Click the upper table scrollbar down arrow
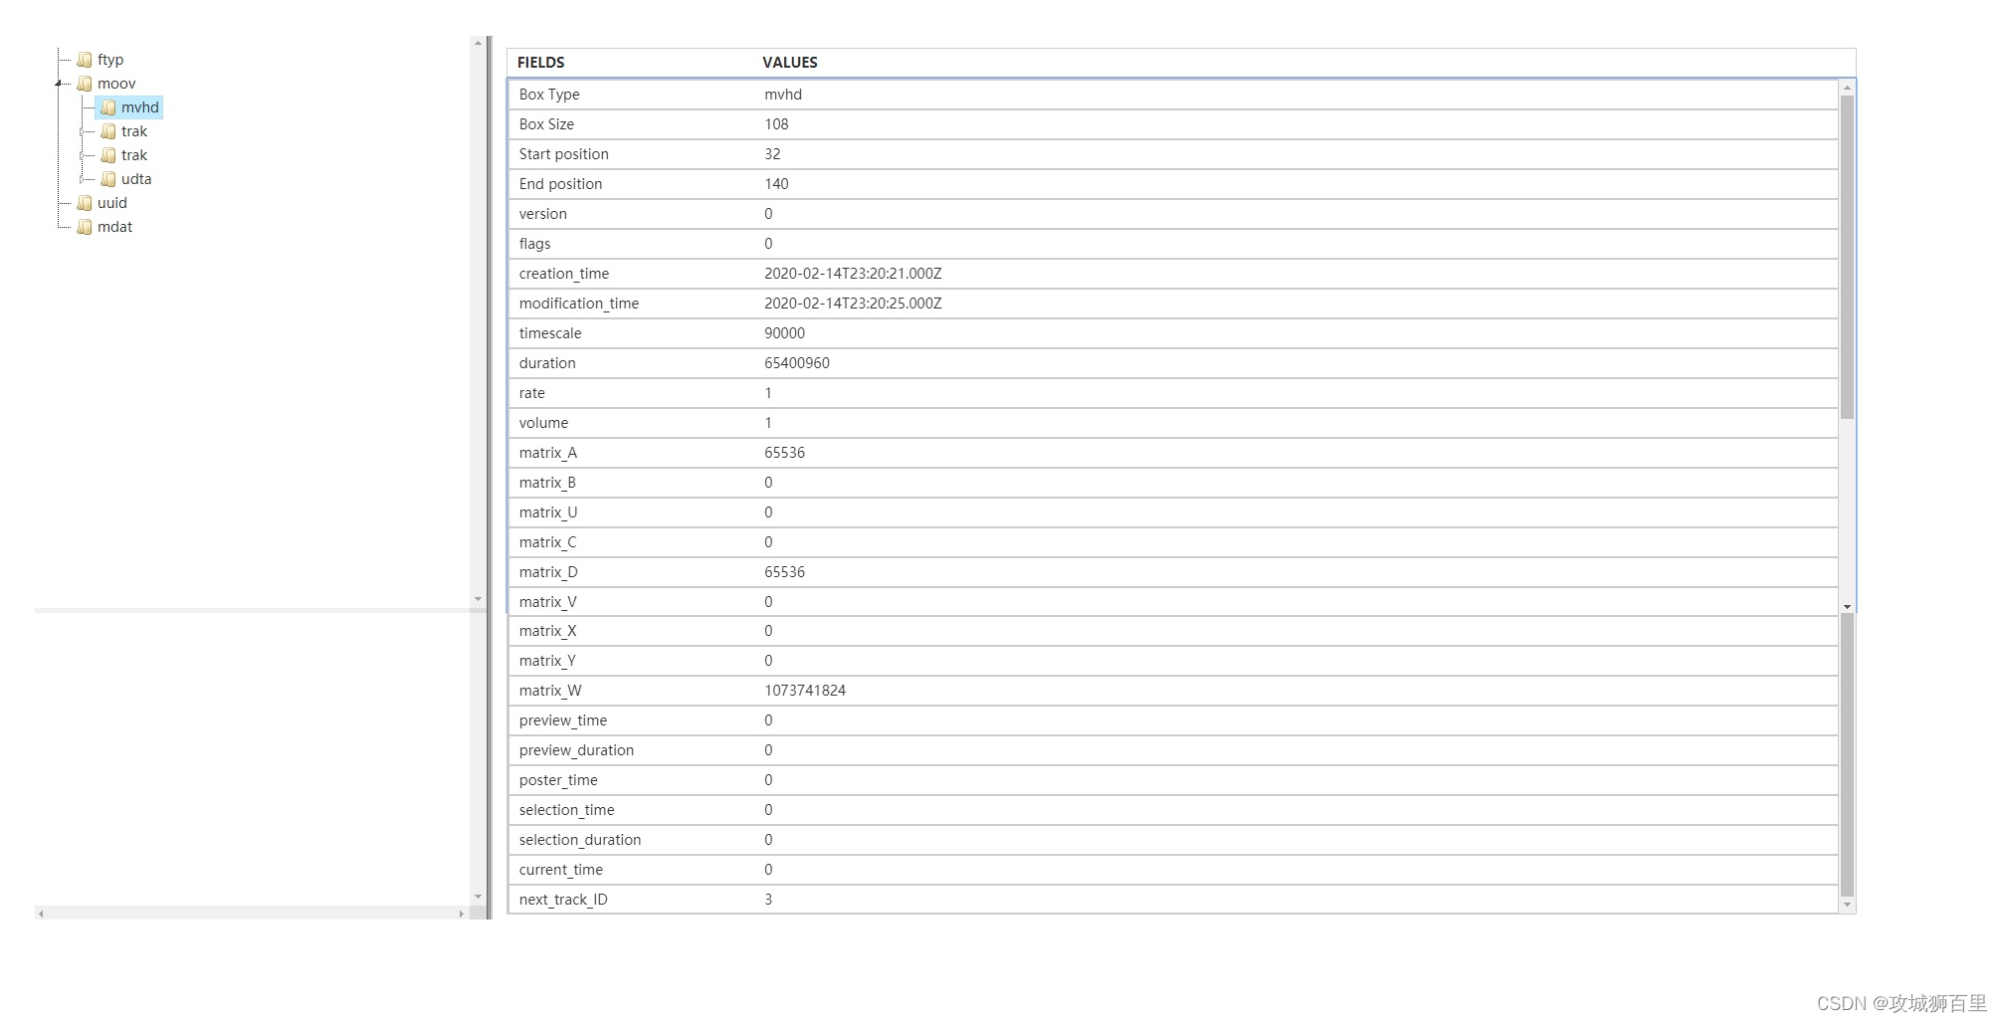Viewport: 2003px width, 1022px height. pos(1847,606)
